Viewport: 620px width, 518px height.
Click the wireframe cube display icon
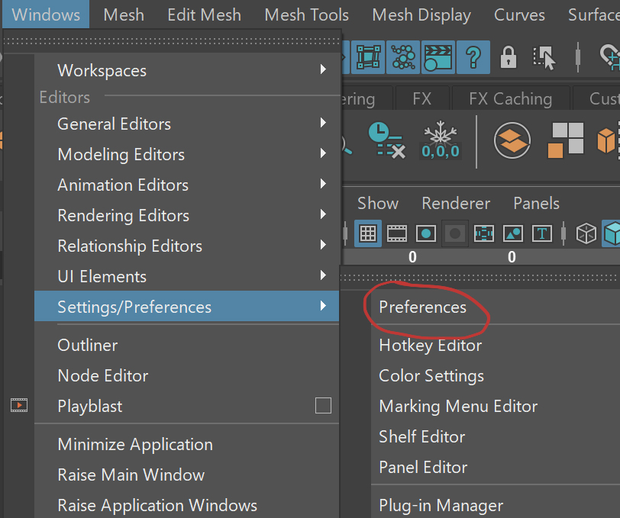(x=586, y=233)
